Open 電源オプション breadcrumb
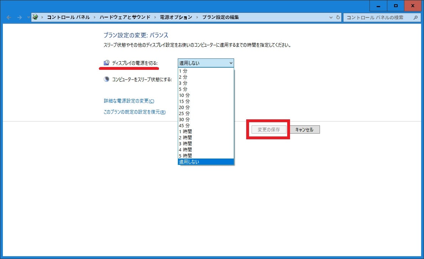 [x=176, y=17]
